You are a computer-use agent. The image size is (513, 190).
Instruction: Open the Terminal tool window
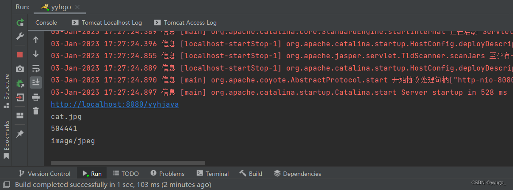point(213,174)
